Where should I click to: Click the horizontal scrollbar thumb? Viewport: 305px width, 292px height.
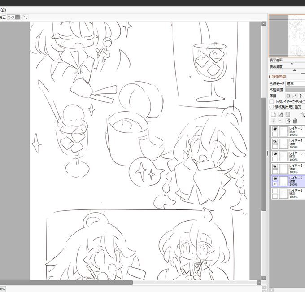coord(66,283)
